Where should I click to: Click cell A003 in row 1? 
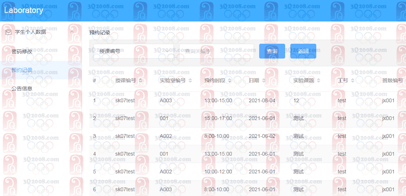point(166,100)
